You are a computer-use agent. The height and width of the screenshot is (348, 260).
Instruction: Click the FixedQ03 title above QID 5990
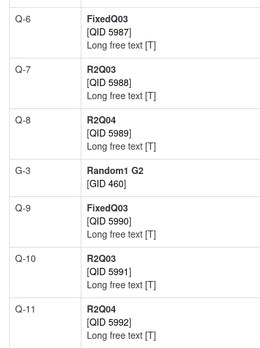(108, 208)
